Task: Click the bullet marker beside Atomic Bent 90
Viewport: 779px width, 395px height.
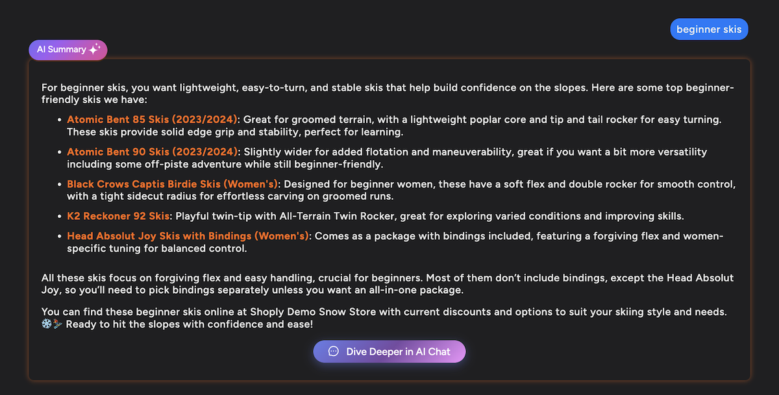Action: click(x=60, y=152)
